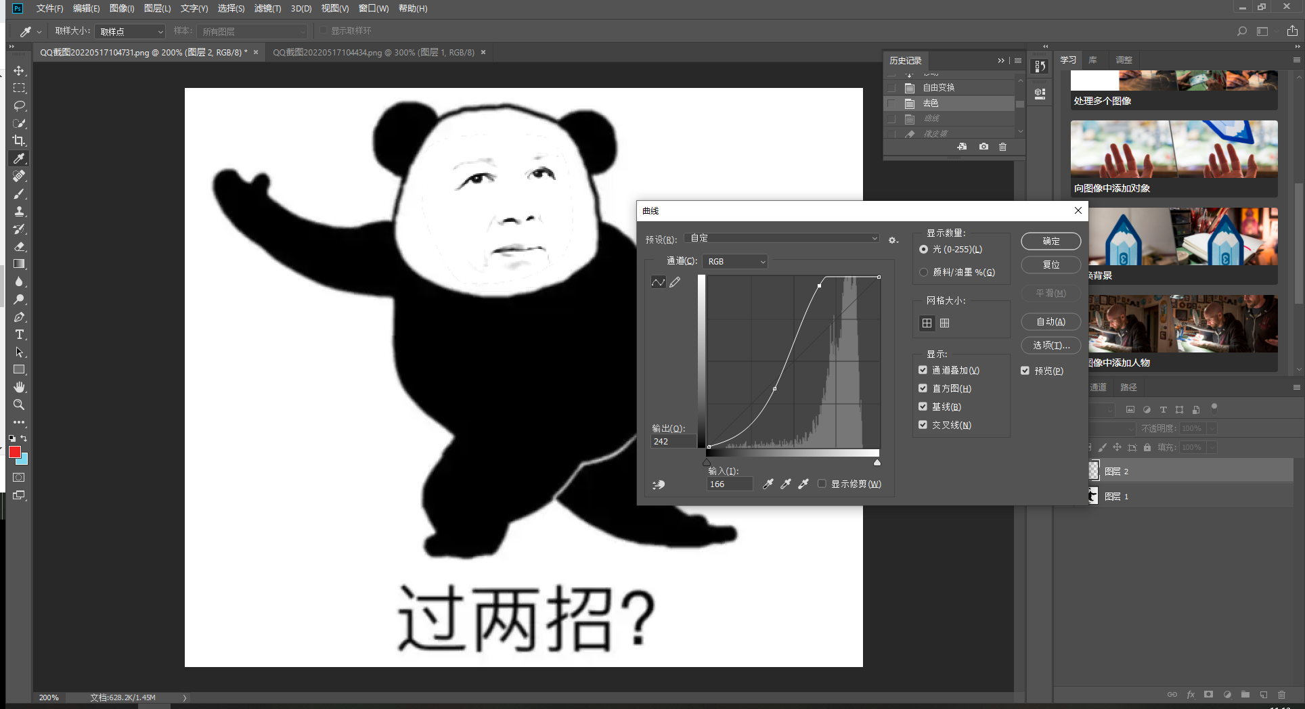The height and width of the screenshot is (709, 1305).
Task: Select the Rectangular Marquee tool
Action: (19, 89)
